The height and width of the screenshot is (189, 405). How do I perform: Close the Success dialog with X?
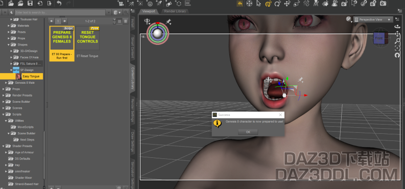point(280,114)
